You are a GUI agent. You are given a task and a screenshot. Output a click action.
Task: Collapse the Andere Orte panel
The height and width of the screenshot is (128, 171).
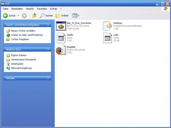click(48, 49)
